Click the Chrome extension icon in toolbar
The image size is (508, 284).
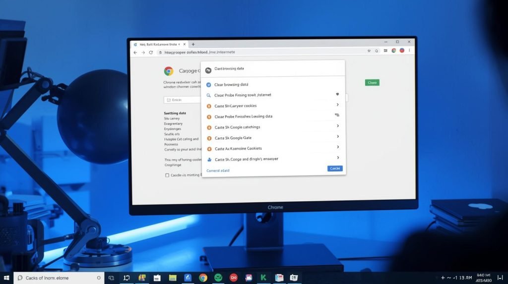393,51
